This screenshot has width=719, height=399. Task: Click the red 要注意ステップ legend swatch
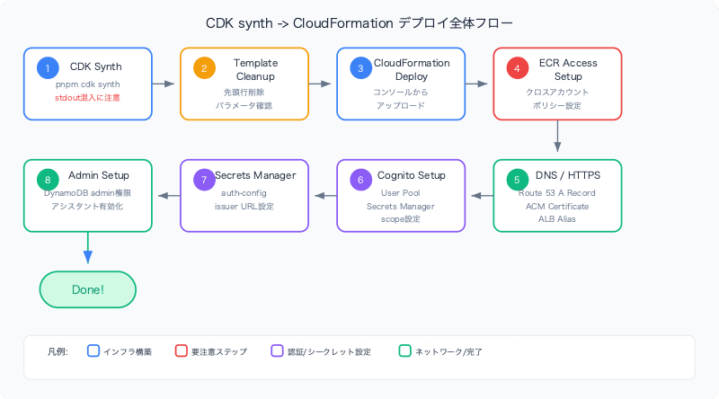pyautogui.click(x=182, y=350)
